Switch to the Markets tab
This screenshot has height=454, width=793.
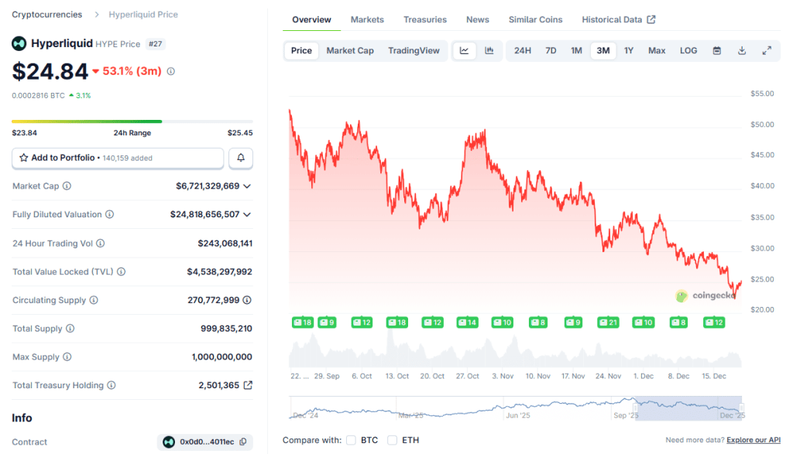pos(367,19)
